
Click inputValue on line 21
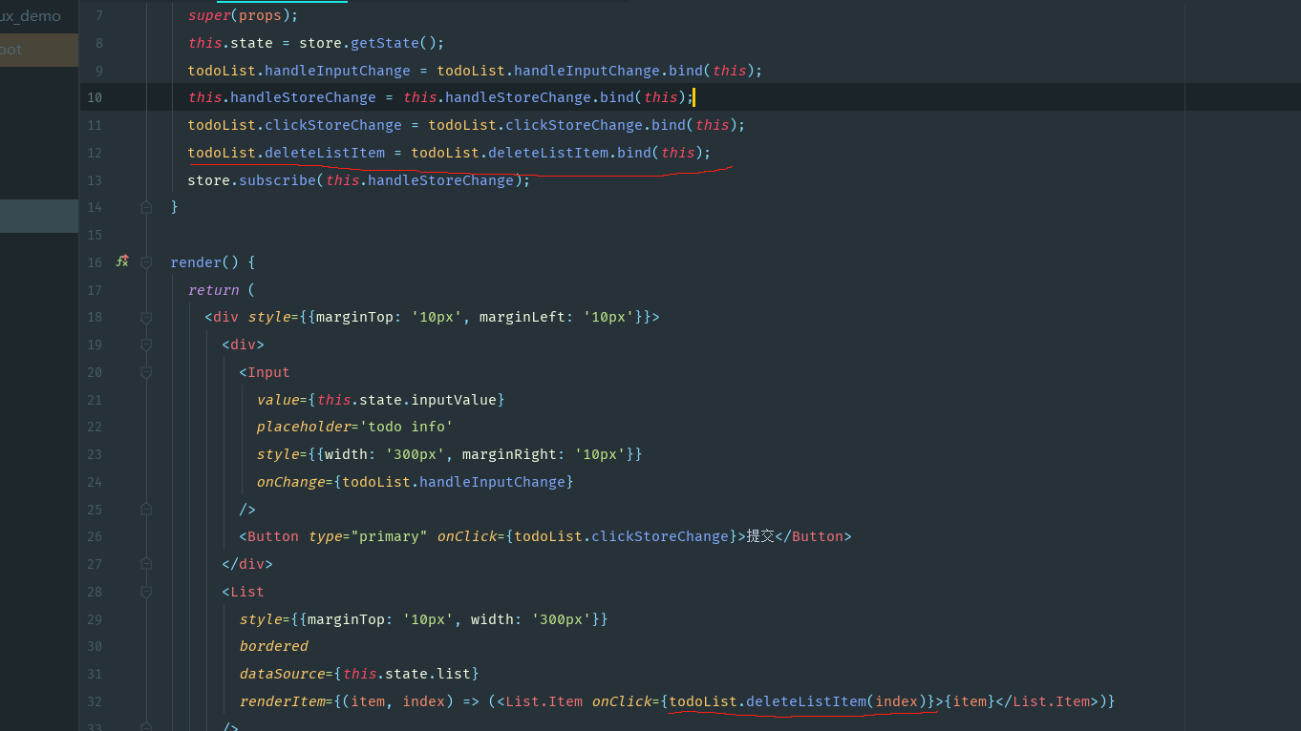pyautogui.click(x=454, y=400)
